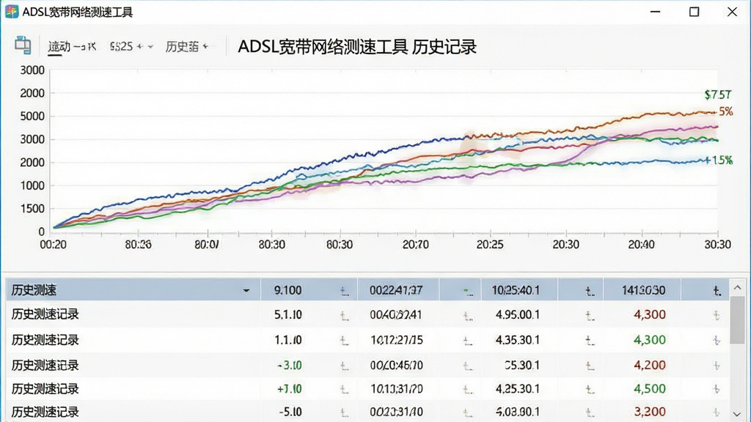Image resolution: width=751 pixels, height=422 pixels.
Task: Click the ADSL宽带网络测速工具 历史记录 heading
Action: tap(357, 47)
